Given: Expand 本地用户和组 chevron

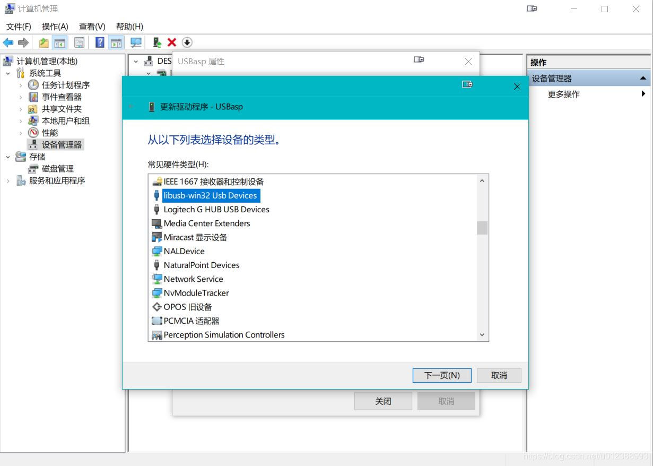Looking at the screenshot, I should 21,121.
